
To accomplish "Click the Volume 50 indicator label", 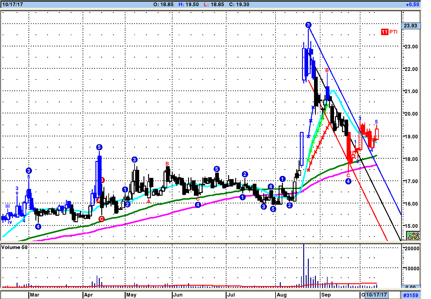I will pos(14,247).
